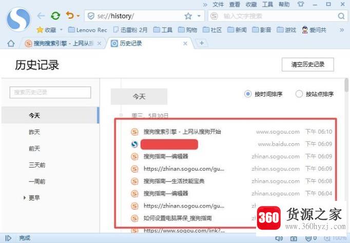Select 按站点排序 radio button

(x=299, y=94)
